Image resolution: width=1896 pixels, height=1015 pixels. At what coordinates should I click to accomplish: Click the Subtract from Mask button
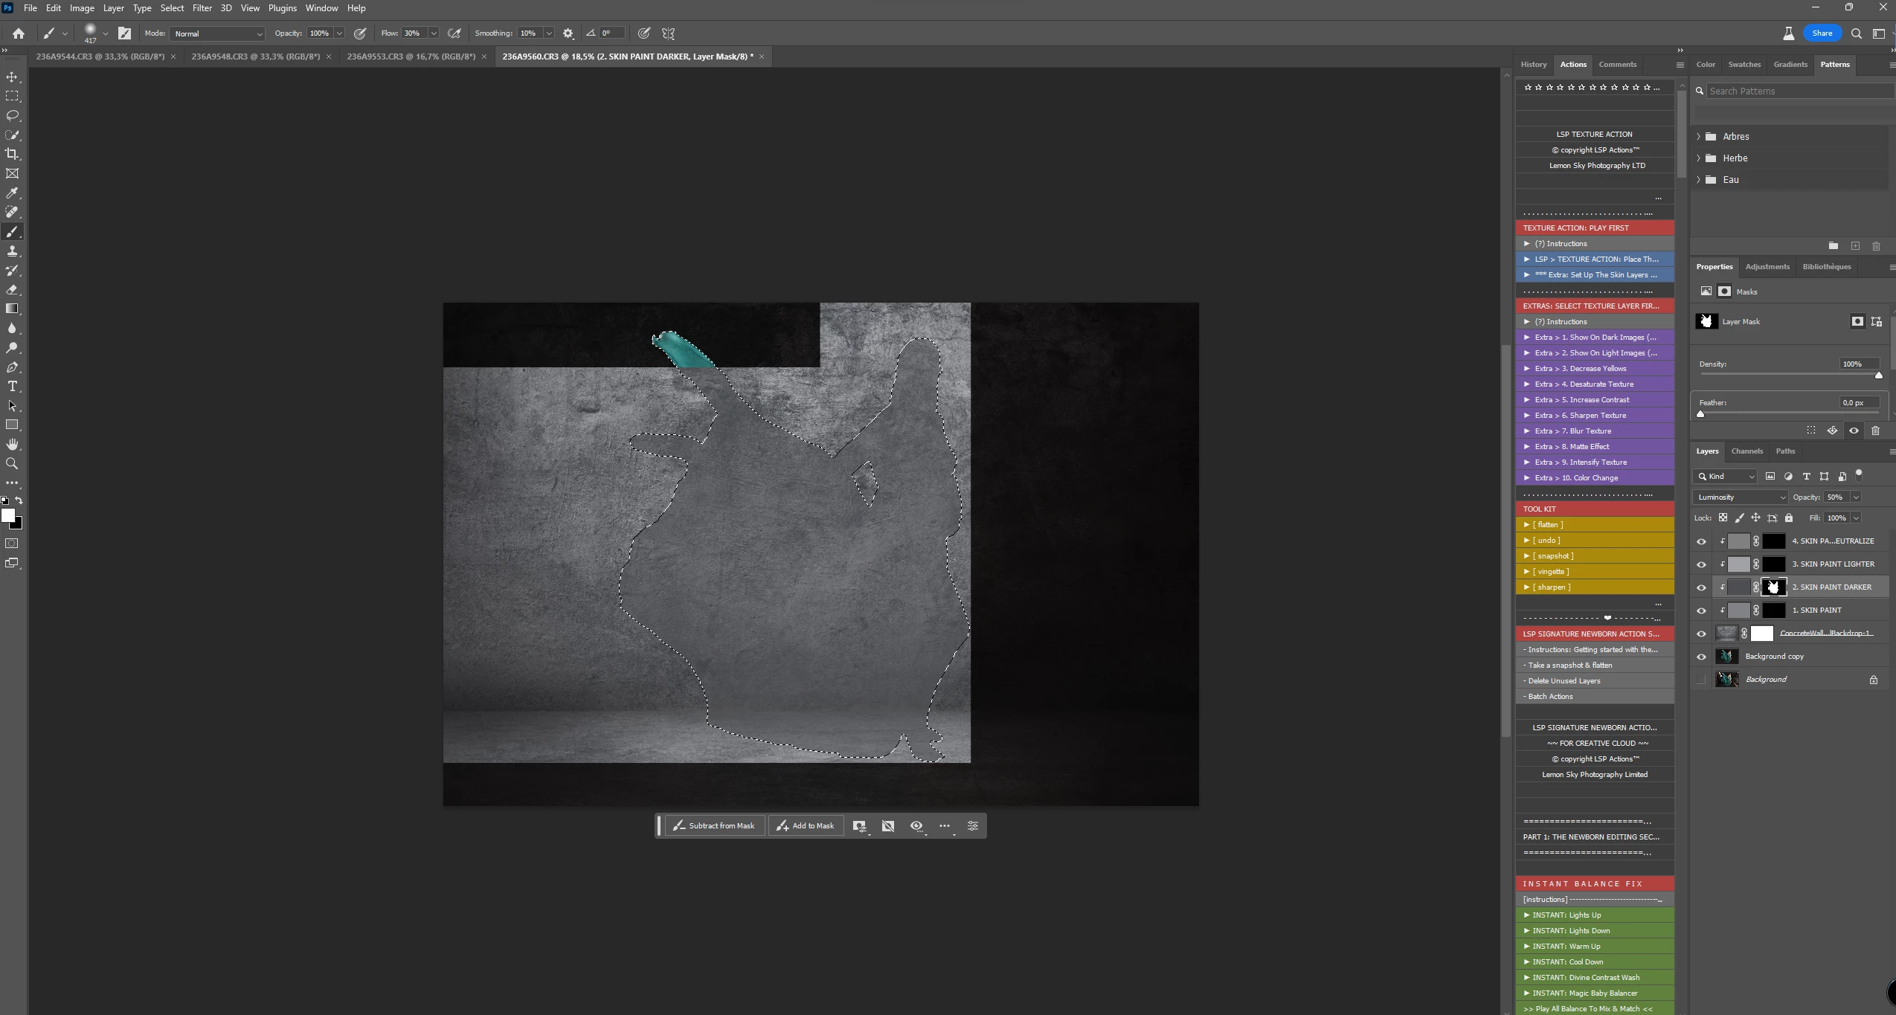coord(714,825)
